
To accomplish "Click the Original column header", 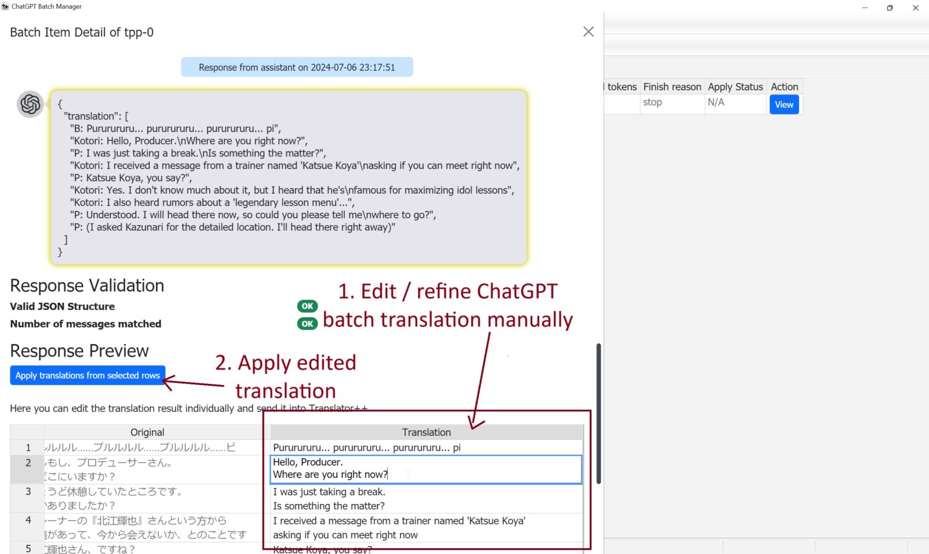I will click(x=147, y=432).
